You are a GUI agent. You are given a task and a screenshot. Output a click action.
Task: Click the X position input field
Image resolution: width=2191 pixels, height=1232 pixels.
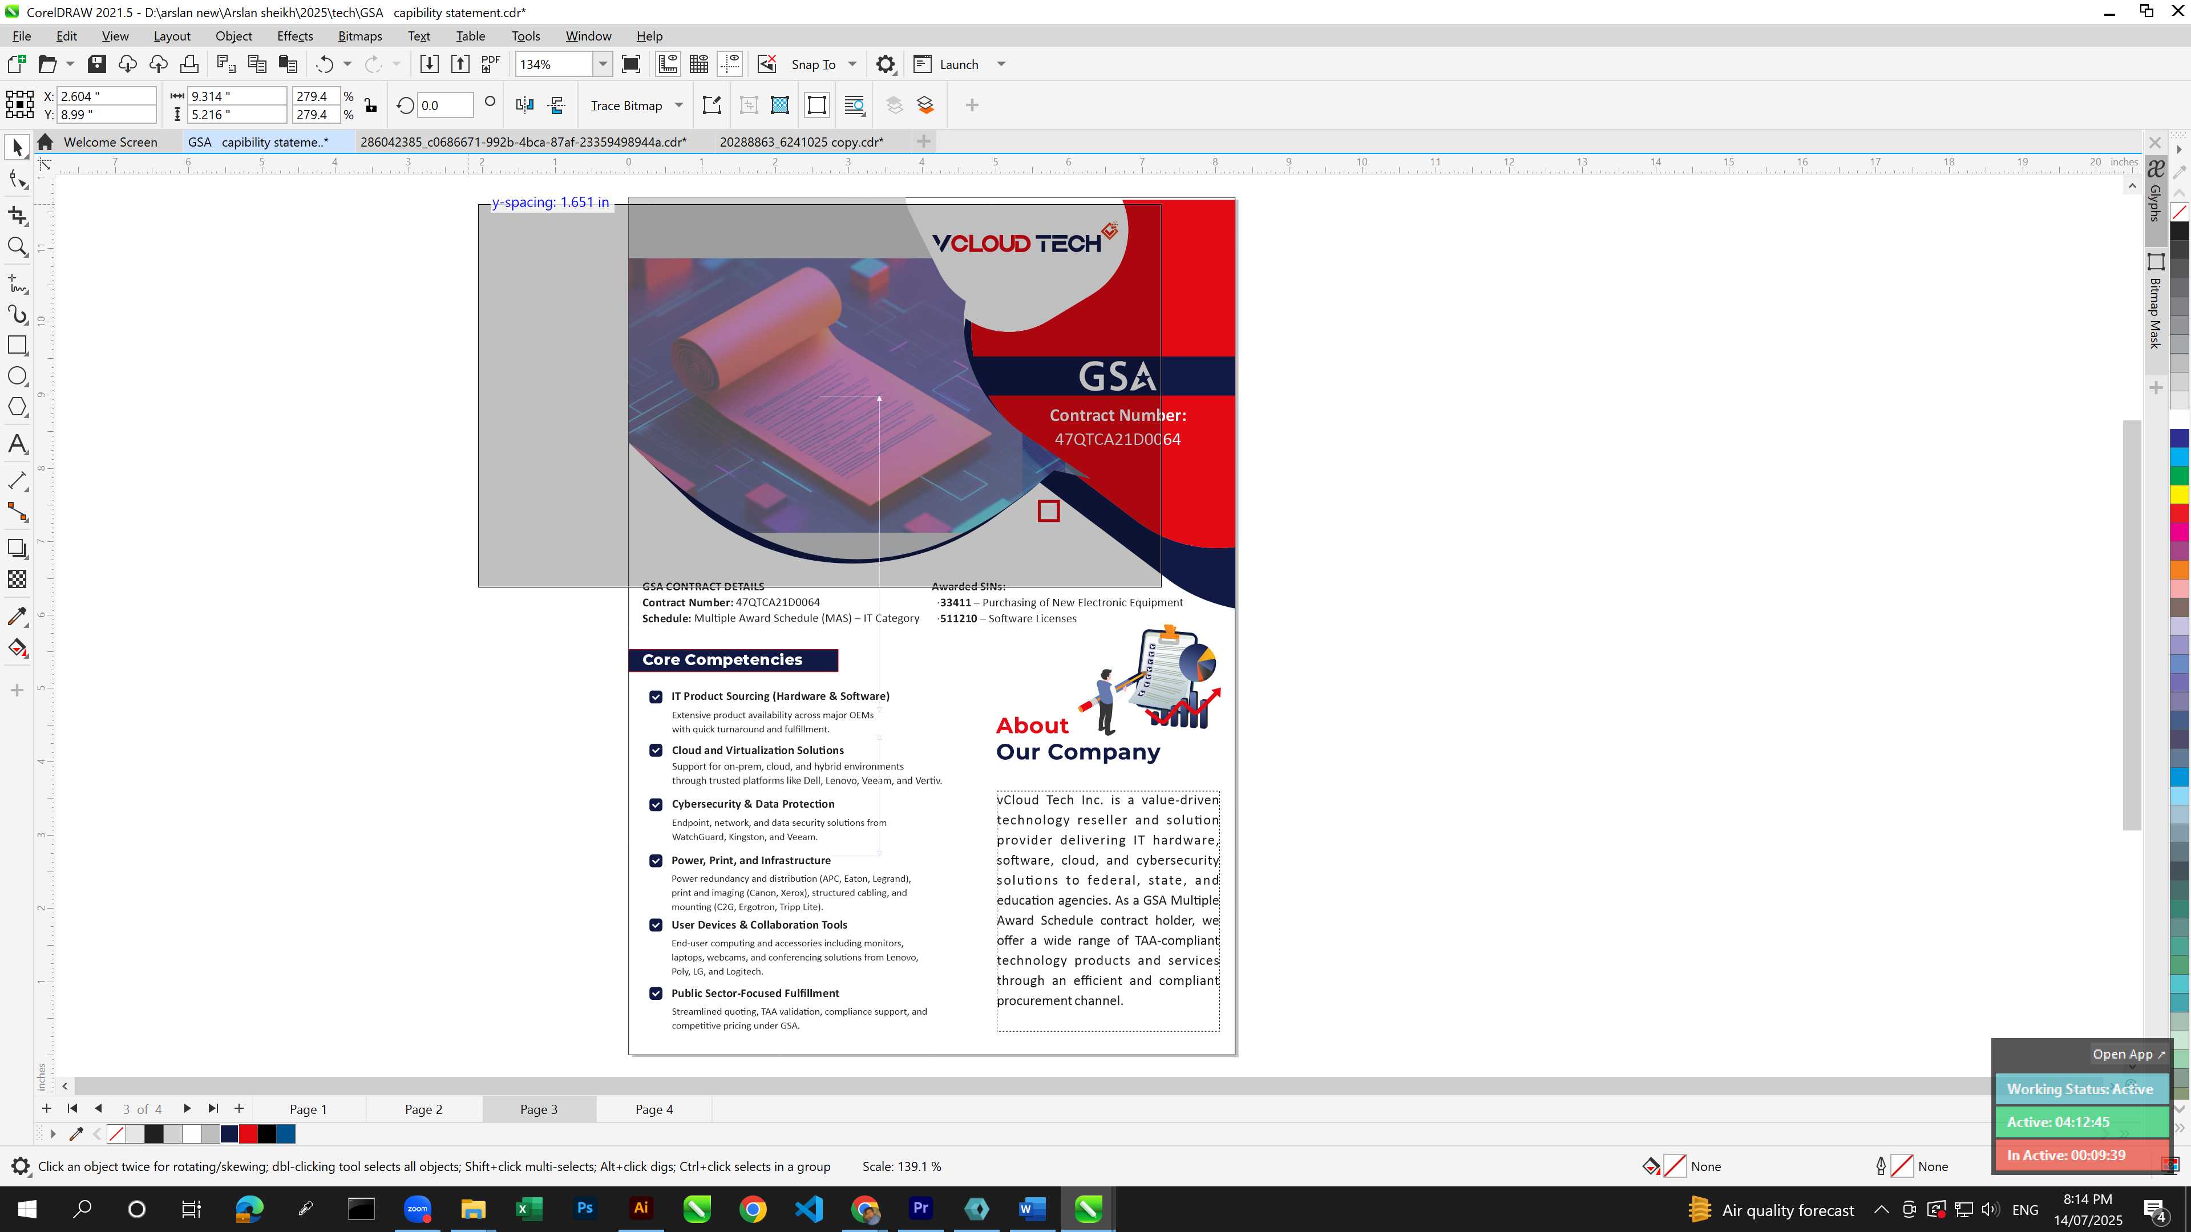point(106,96)
